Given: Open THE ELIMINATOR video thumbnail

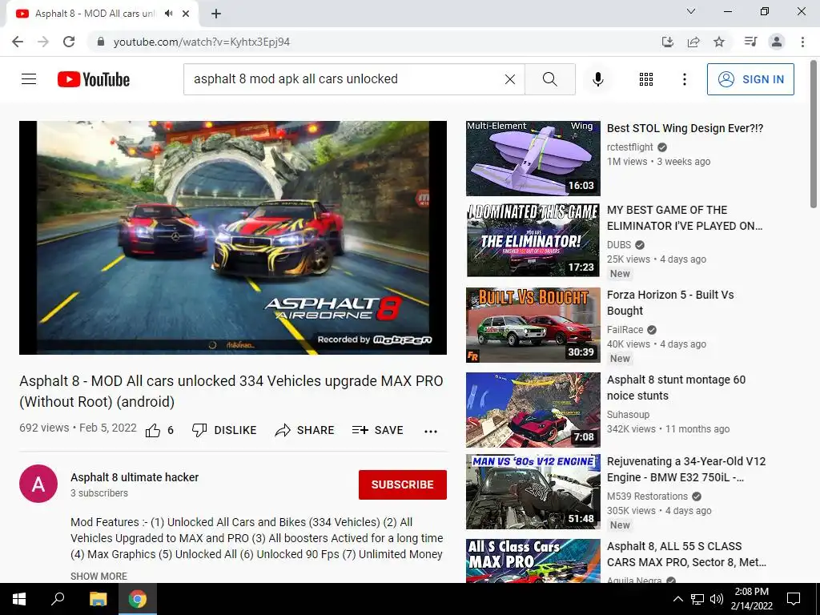Looking at the screenshot, I should (533, 240).
